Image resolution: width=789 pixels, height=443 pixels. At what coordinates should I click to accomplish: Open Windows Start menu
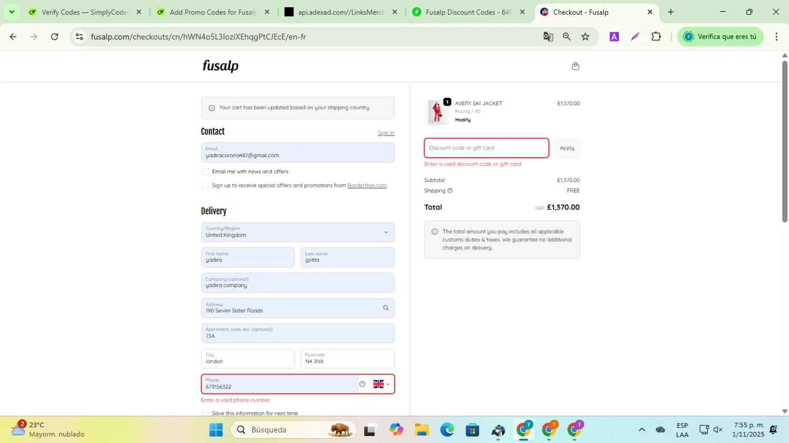click(216, 430)
